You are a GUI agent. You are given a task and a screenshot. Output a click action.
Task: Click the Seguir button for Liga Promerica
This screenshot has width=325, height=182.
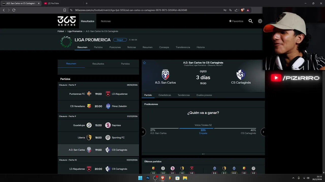pos(120,40)
